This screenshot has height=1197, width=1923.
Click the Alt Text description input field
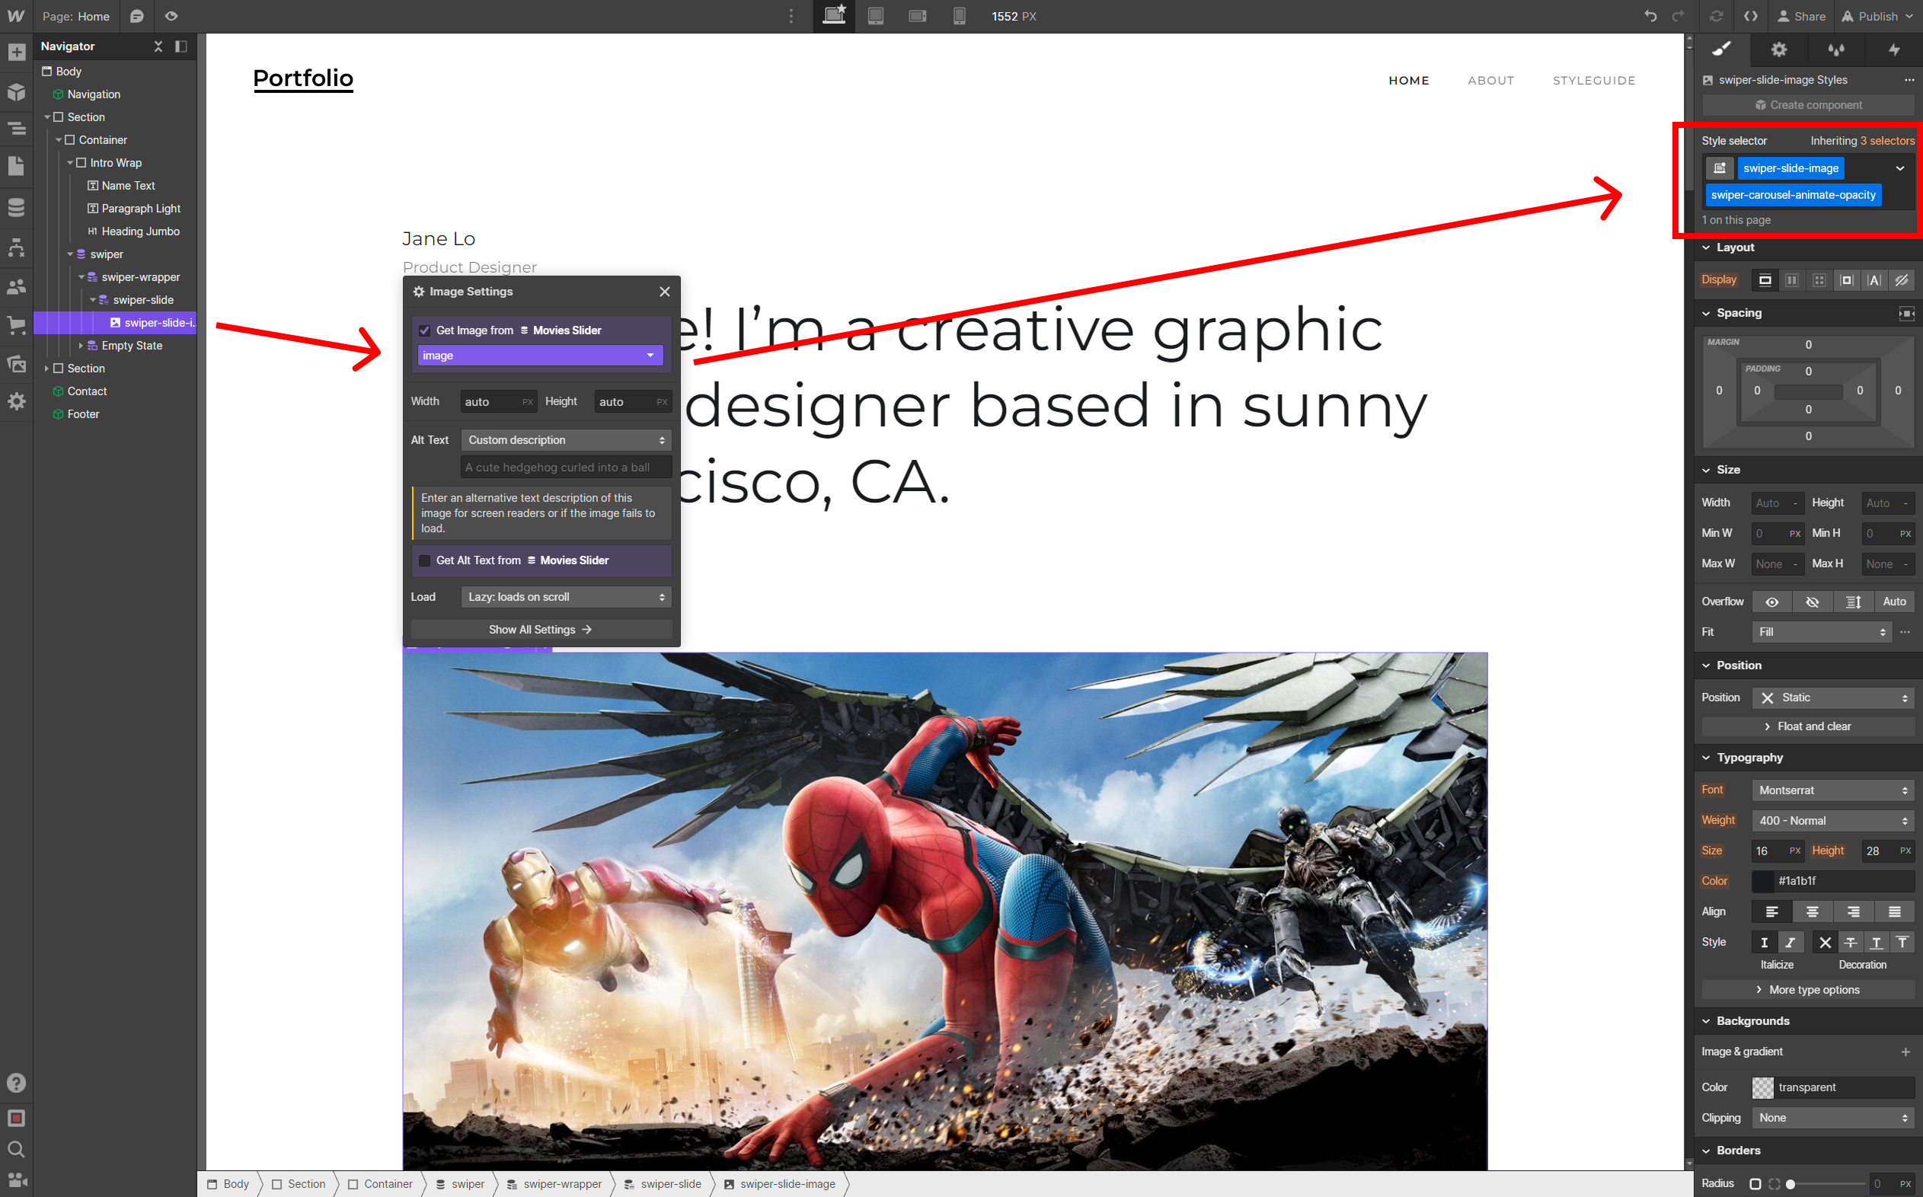[566, 467]
